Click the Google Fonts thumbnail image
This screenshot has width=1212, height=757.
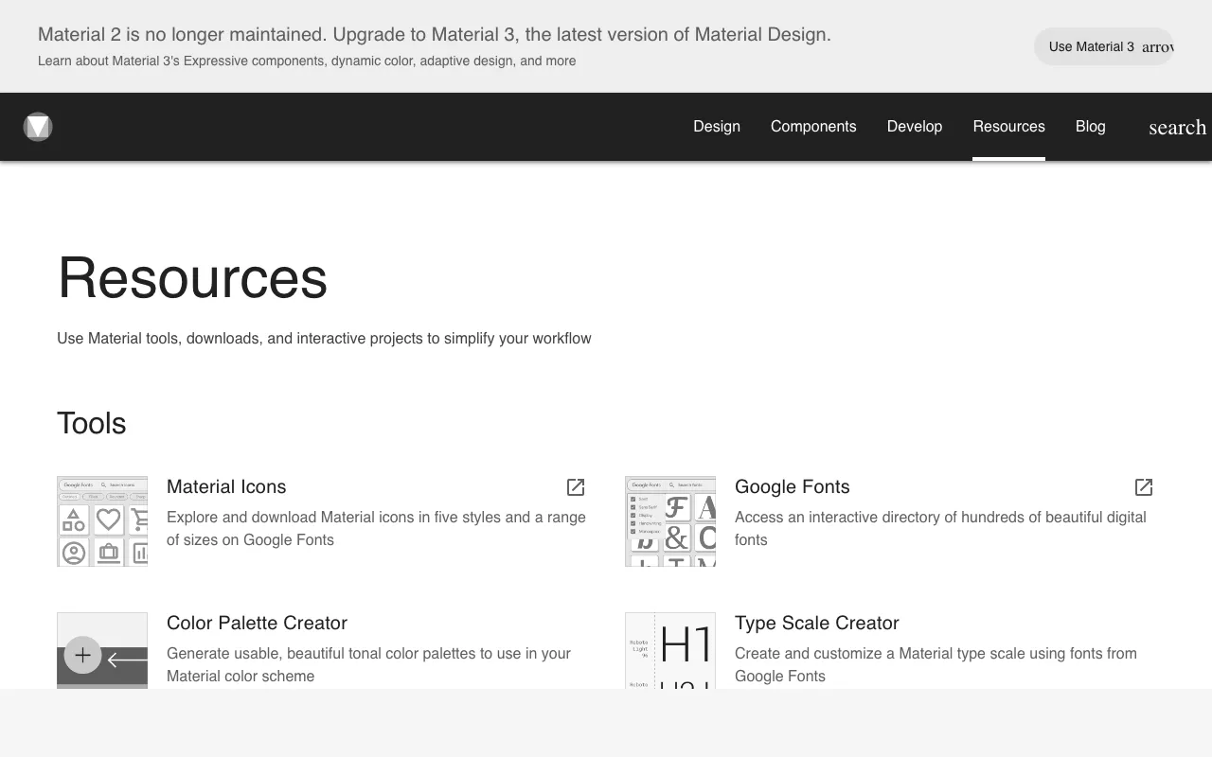click(670, 521)
